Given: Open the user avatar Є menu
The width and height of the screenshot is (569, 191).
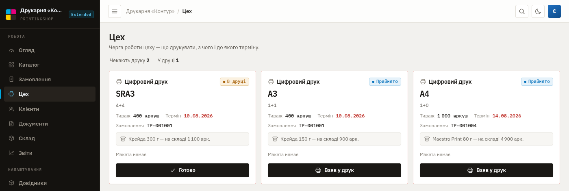Looking at the screenshot, I should click(x=554, y=11).
